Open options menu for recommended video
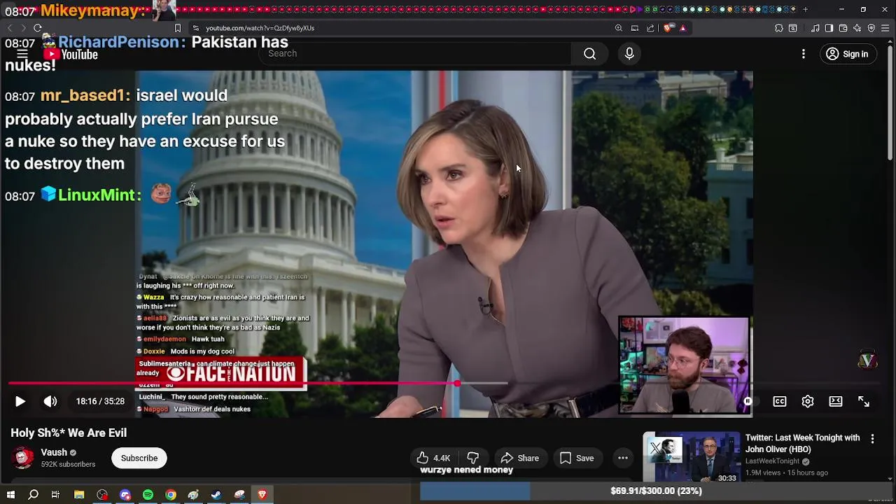Viewport: 896px width, 504px height. [872, 439]
